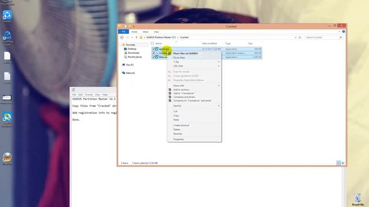This screenshot has width=369, height=207.
Task: Click the archive icon beside Add to archive
Action: pyautogui.click(x=170, y=90)
